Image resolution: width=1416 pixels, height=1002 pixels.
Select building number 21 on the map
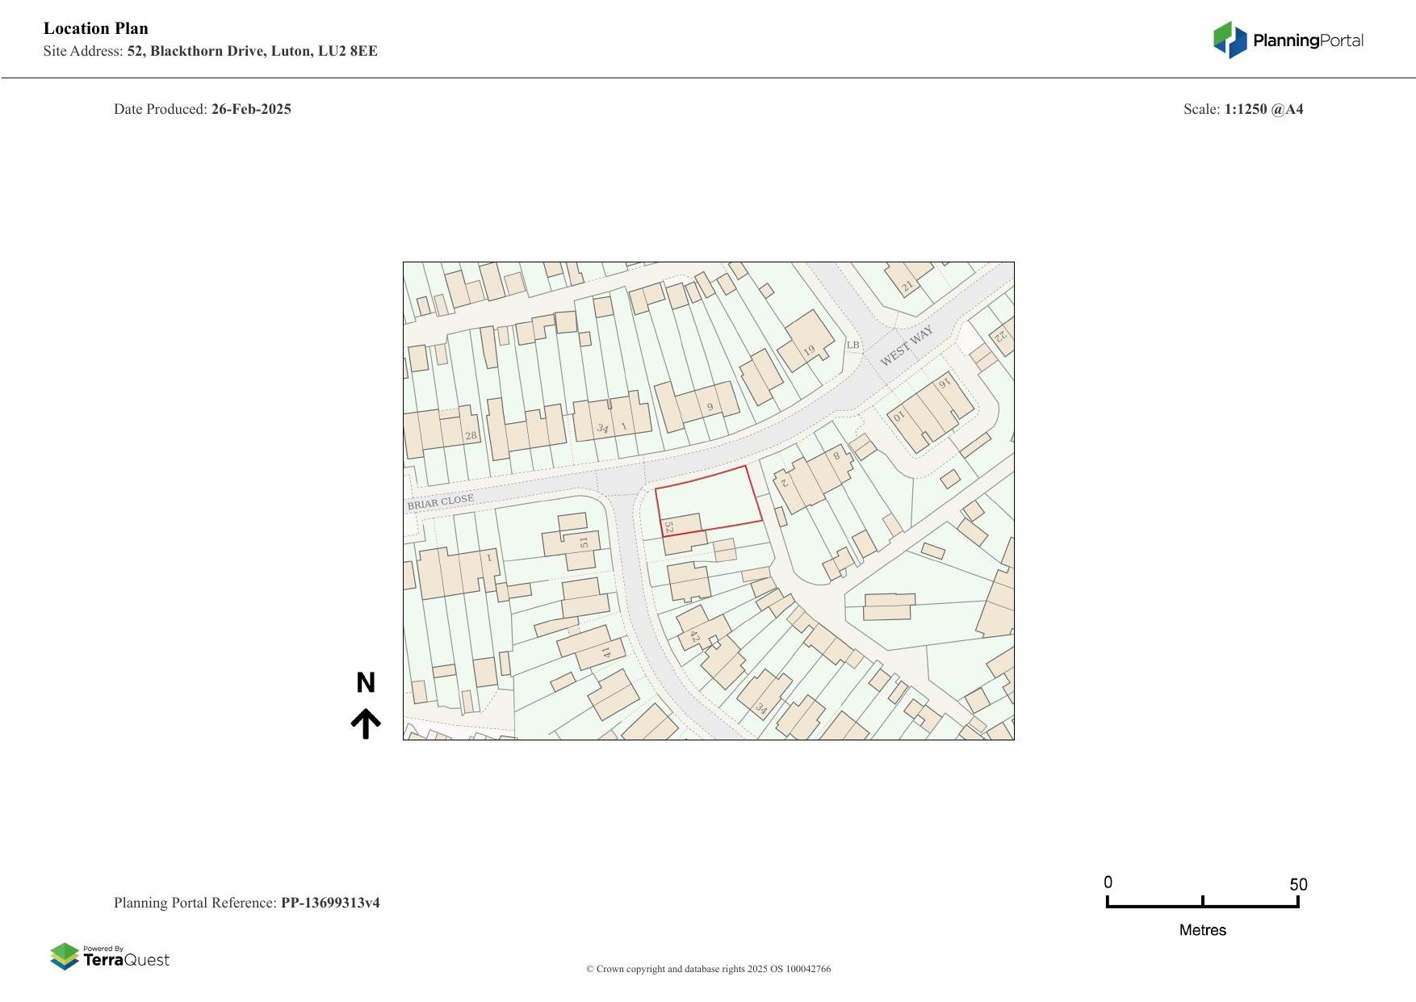click(909, 280)
